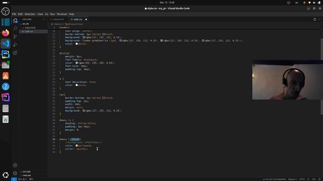Click the blue remote window status bar button
Image resolution: width=323 pixels, height=181 pixels.
(x=14, y=179)
